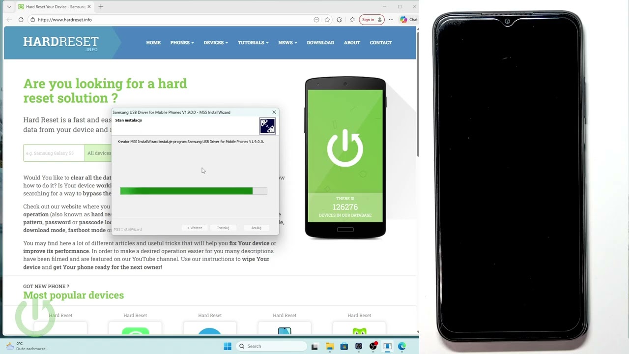Open Task View from the taskbar
The image size is (629, 354).
[x=314, y=346]
